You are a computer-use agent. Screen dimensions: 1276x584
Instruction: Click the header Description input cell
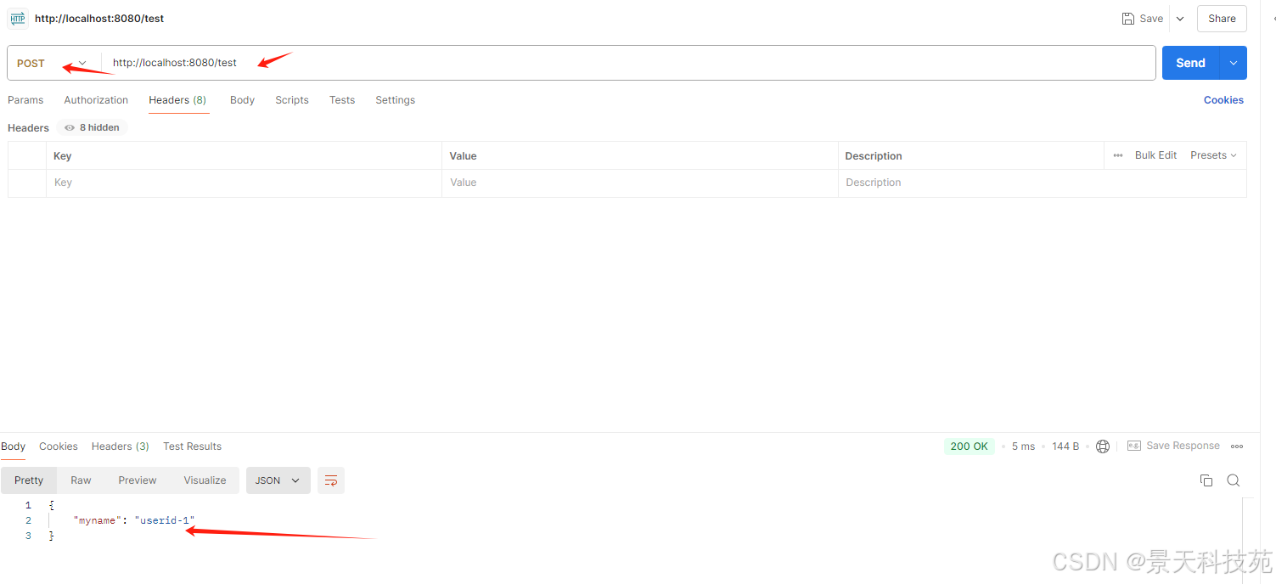(x=1043, y=183)
